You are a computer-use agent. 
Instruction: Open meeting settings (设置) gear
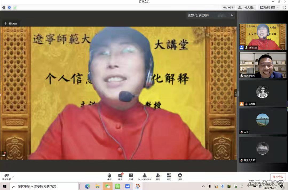180,176
